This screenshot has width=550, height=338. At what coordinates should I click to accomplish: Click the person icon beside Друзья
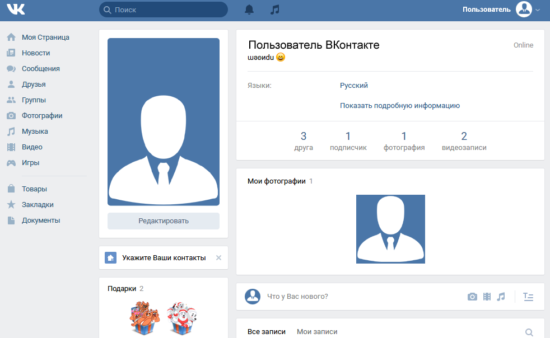[11, 84]
